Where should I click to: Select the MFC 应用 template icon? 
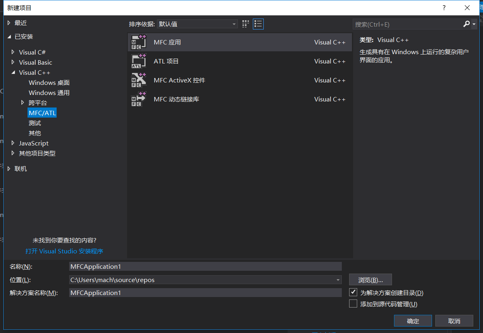(139, 42)
